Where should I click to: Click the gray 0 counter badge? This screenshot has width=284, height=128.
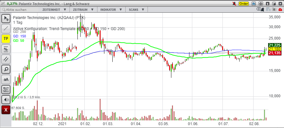274,10
